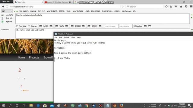Toggle the Replace checkbox

pyautogui.click(x=134, y=26)
